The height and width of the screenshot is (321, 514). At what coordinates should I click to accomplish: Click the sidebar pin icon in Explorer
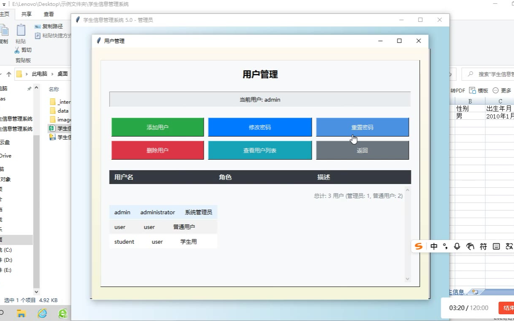tap(29, 89)
